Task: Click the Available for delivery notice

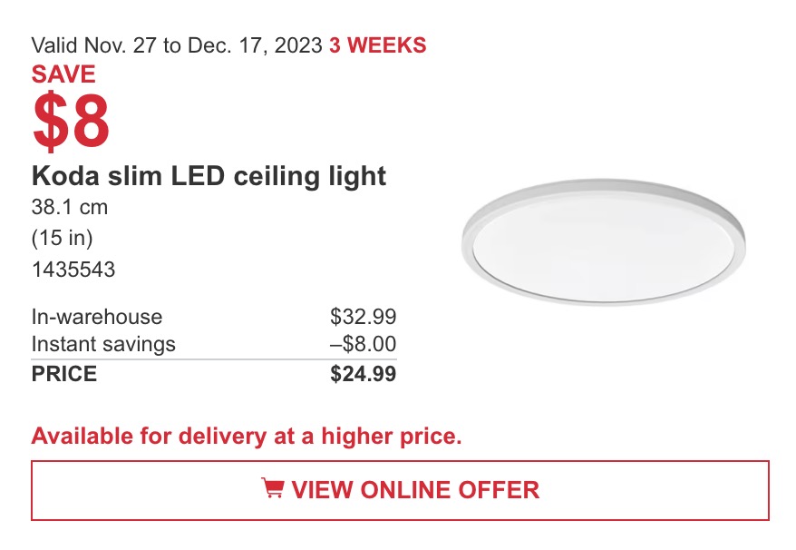Action: (247, 437)
